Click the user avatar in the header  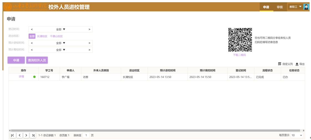pos(306,7)
